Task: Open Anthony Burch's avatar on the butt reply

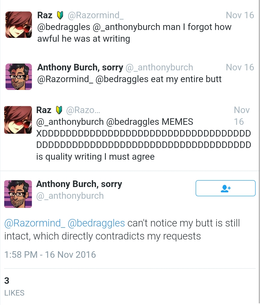Action: [x=19, y=77]
